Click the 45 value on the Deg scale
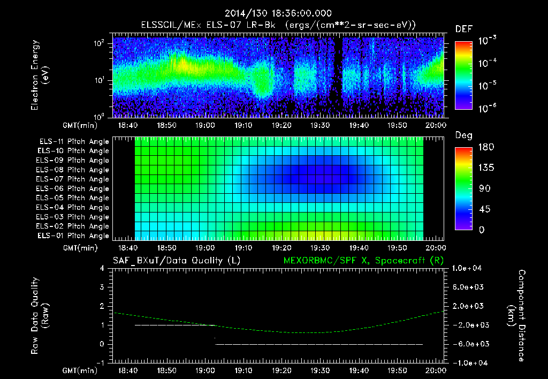This screenshot has width=548, height=379. 485,209
